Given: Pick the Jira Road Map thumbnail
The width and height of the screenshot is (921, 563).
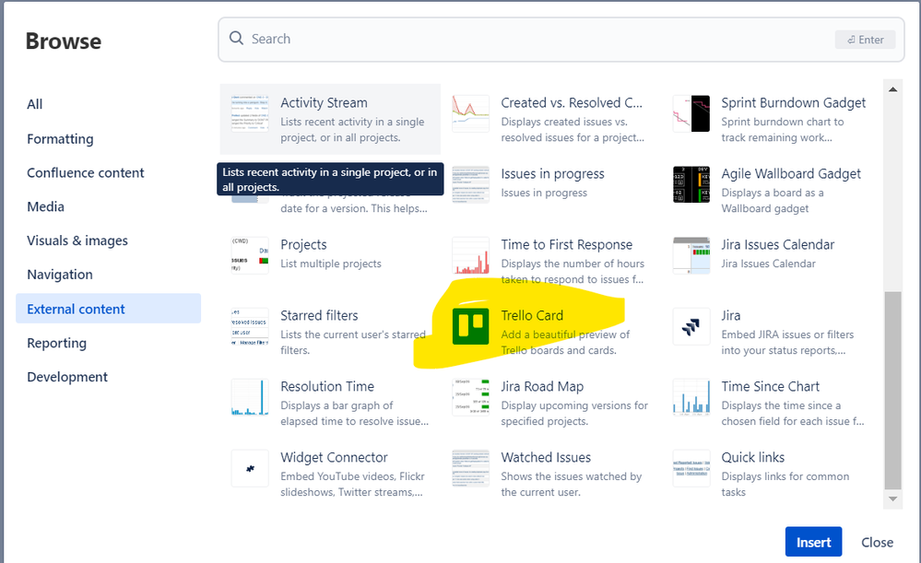Looking at the screenshot, I should [470, 397].
